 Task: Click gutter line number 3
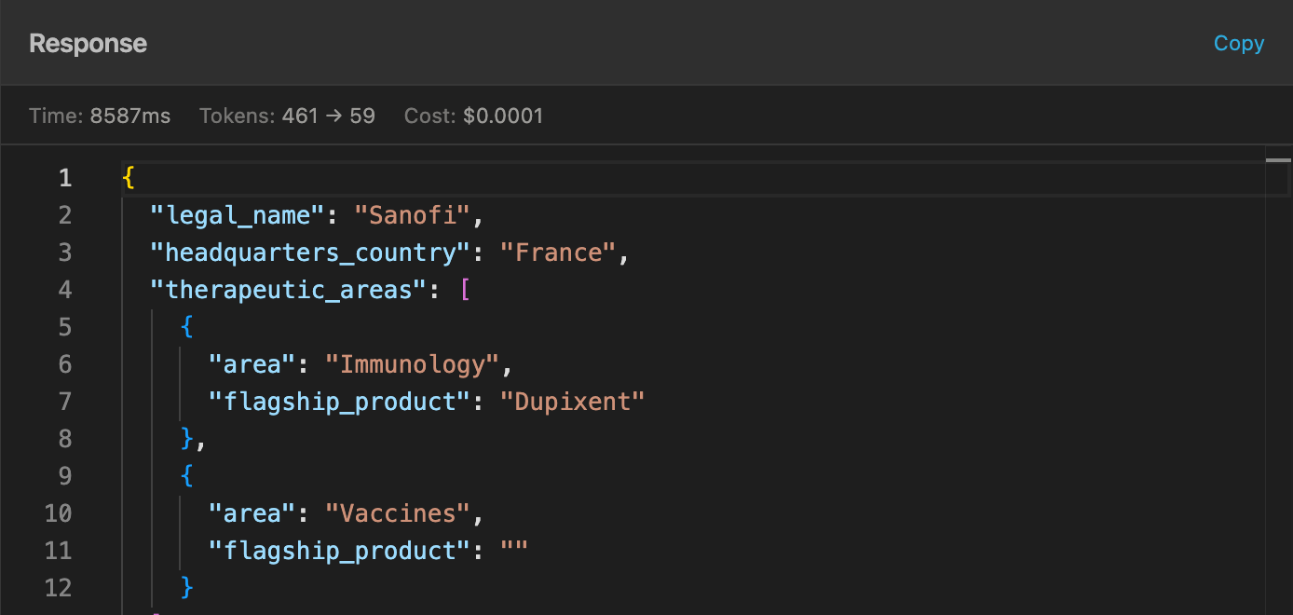click(x=65, y=253)
